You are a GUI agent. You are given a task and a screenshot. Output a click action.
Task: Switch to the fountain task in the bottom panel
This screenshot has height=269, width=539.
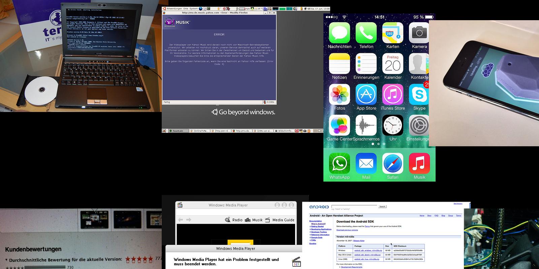coord(178,131)
